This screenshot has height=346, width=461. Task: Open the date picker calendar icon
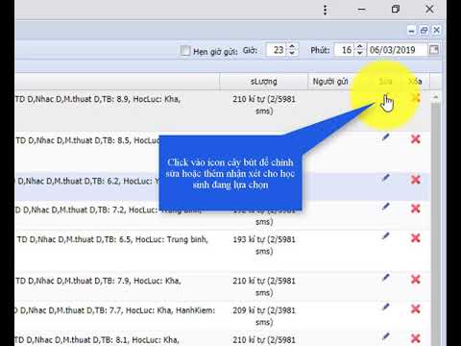pyautogui.click(x=434, y=50)
